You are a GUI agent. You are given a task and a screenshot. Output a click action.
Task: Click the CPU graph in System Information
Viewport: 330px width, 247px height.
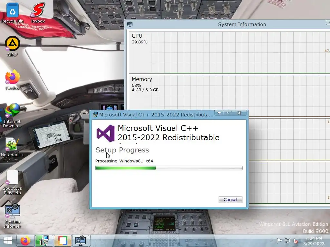pyautogui.click(x=229, y=52)
